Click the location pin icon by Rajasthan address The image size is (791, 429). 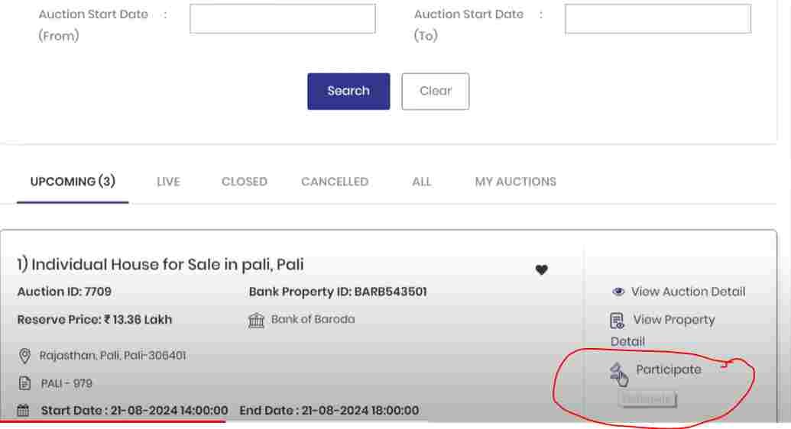[24, 356]
